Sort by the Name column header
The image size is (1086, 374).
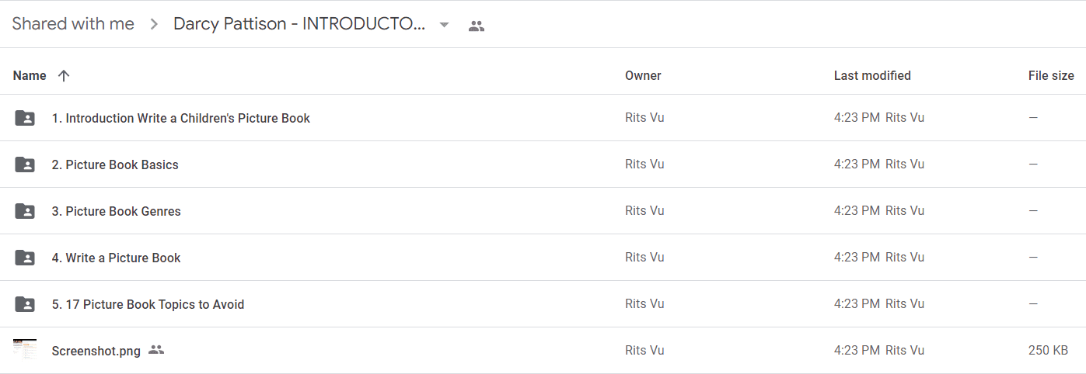(x=30, y=75)
